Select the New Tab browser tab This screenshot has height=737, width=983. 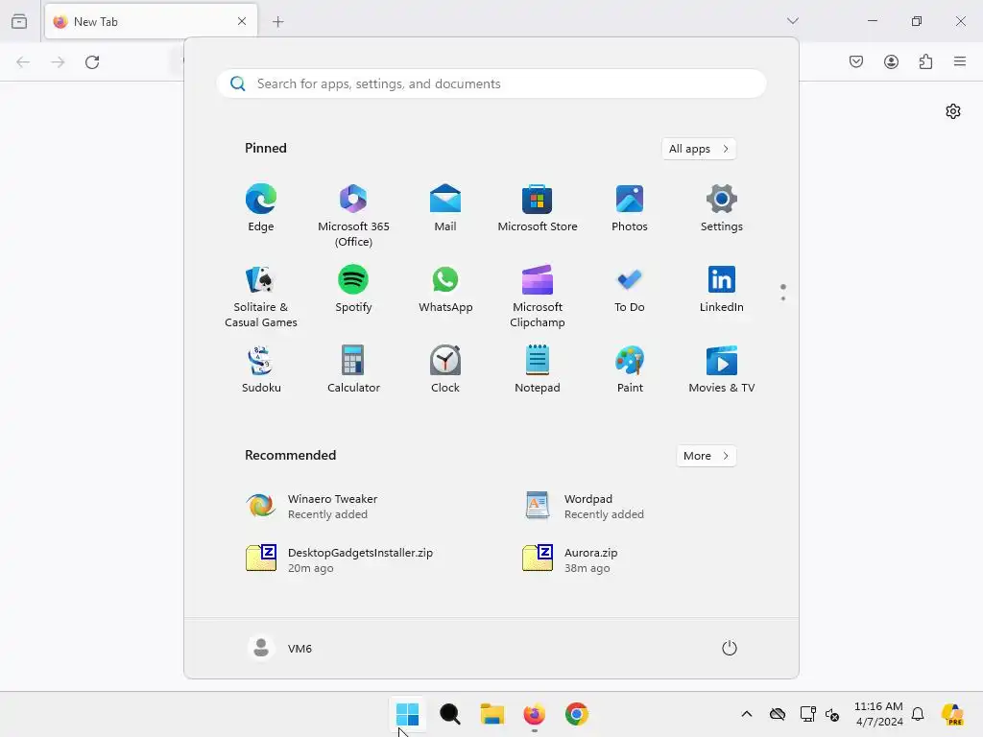(x=151, y=22)
